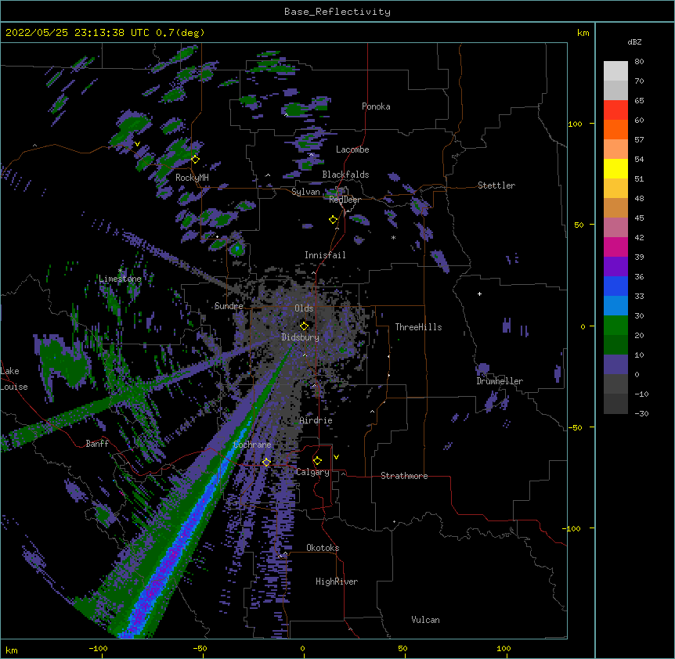Click the yellow marker near Cochrane

pos(266,462)
